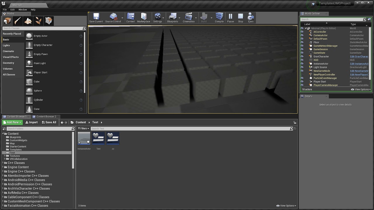374x210 pixels.
Task: Select the Player Start icon
Action: [29, 72]
